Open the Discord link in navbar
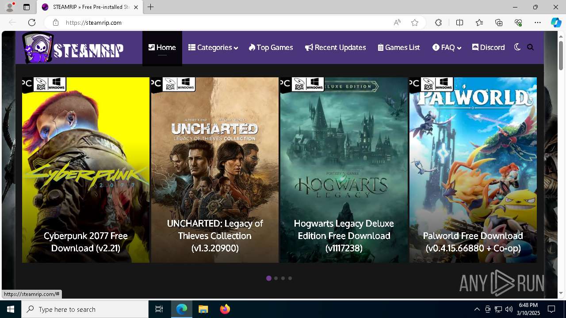This screenshot has height=318, width=566. click(489, 47)
